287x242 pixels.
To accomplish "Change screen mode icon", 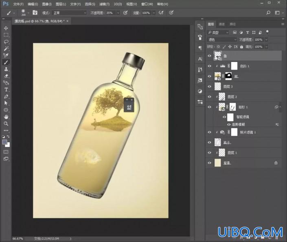I will (x=6, y=159).
